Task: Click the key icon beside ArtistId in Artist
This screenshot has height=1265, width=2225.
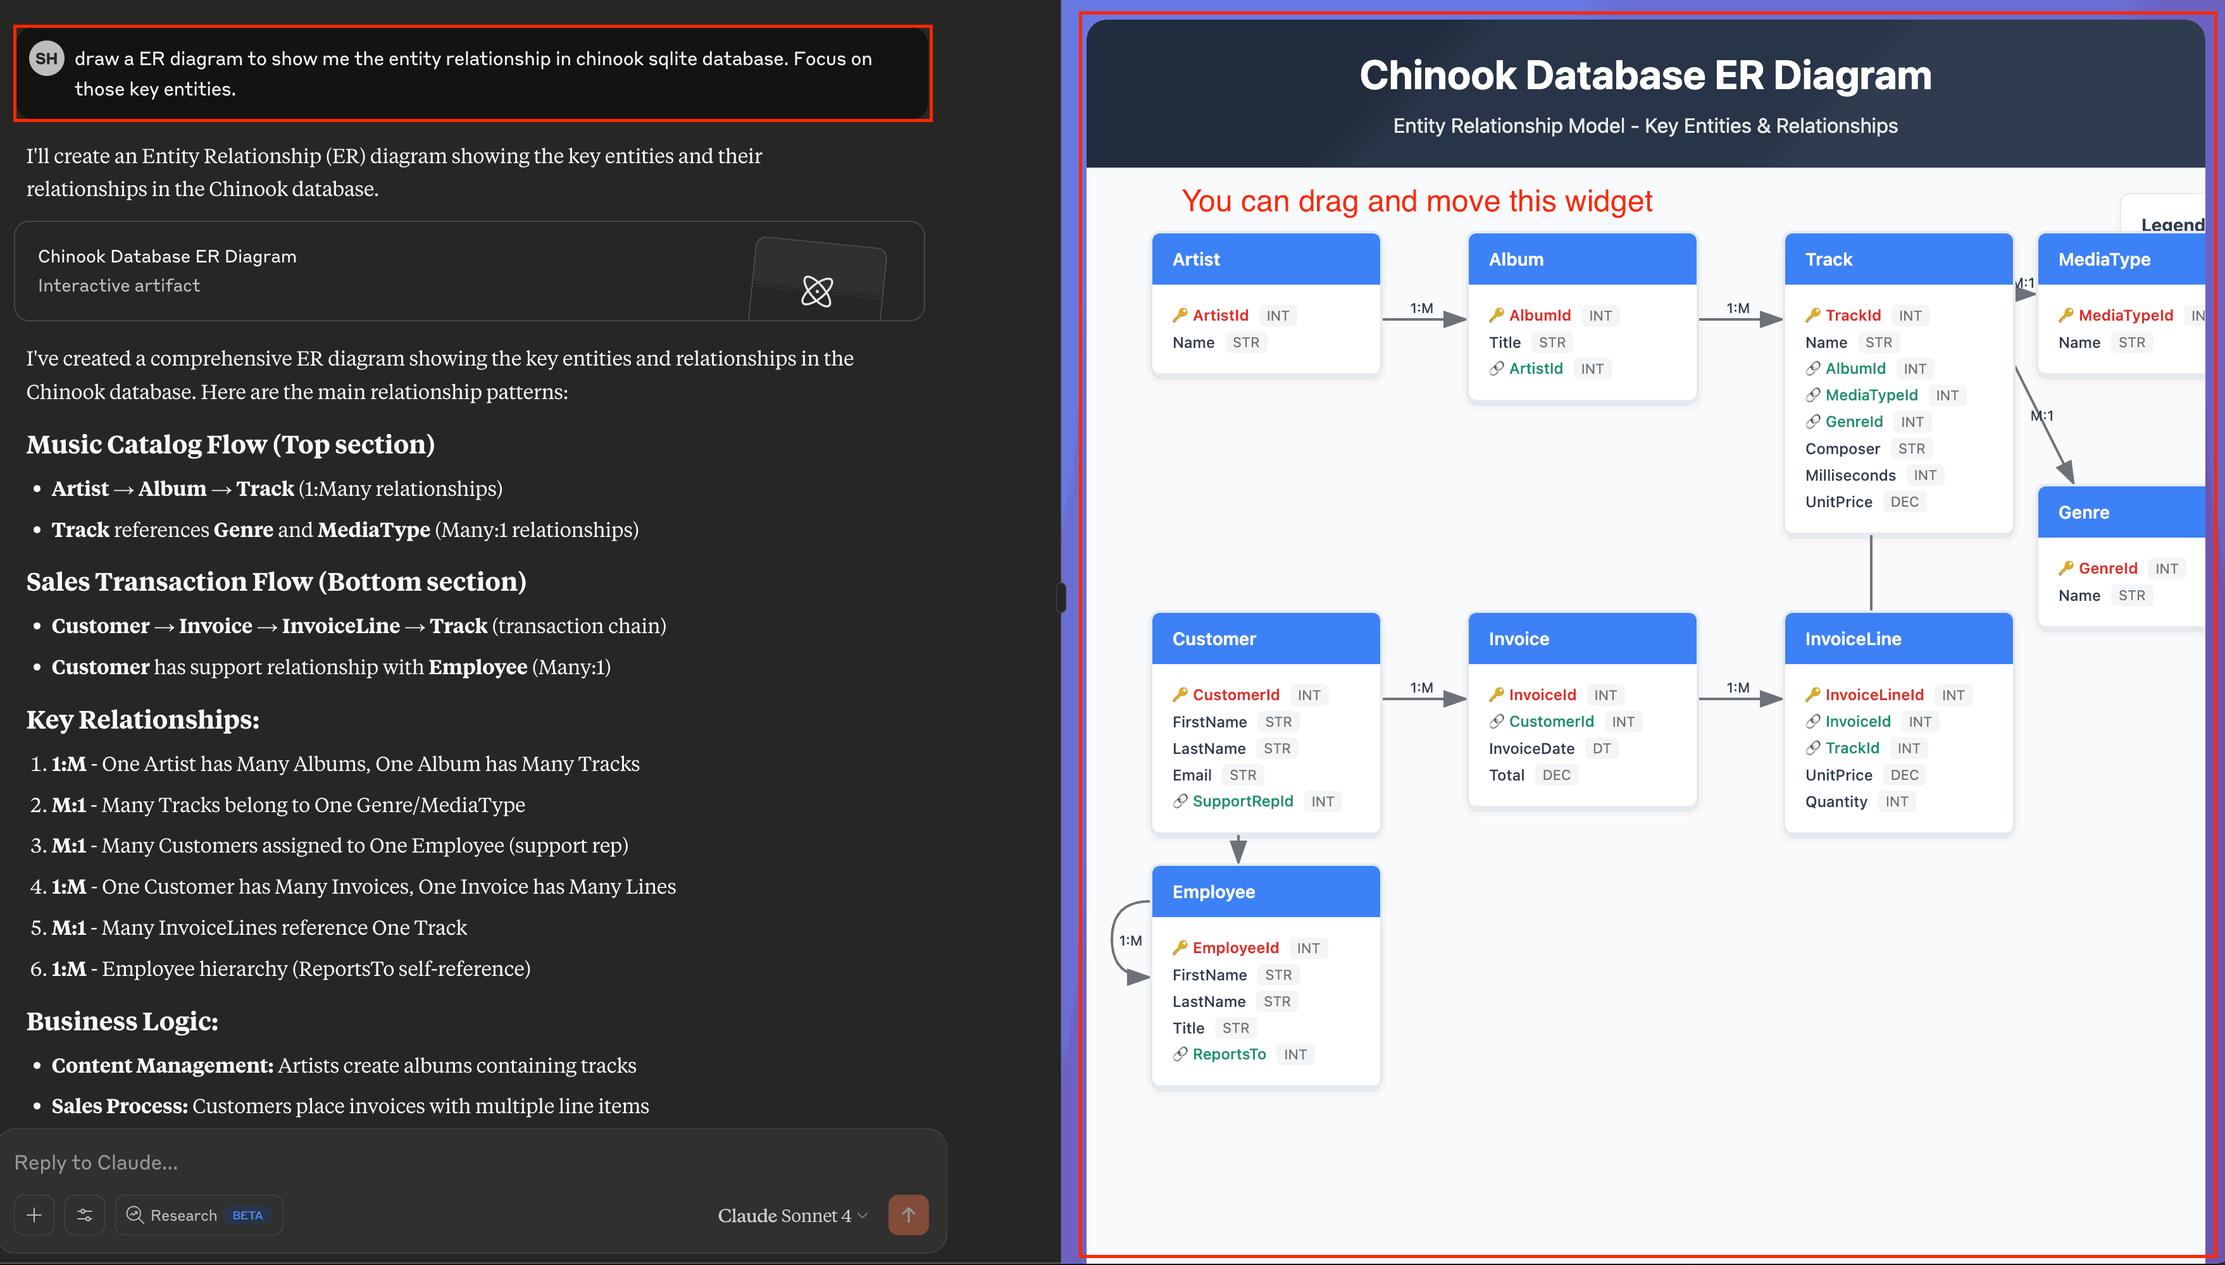Action: pyautogui.click(x=1180, y=316)
